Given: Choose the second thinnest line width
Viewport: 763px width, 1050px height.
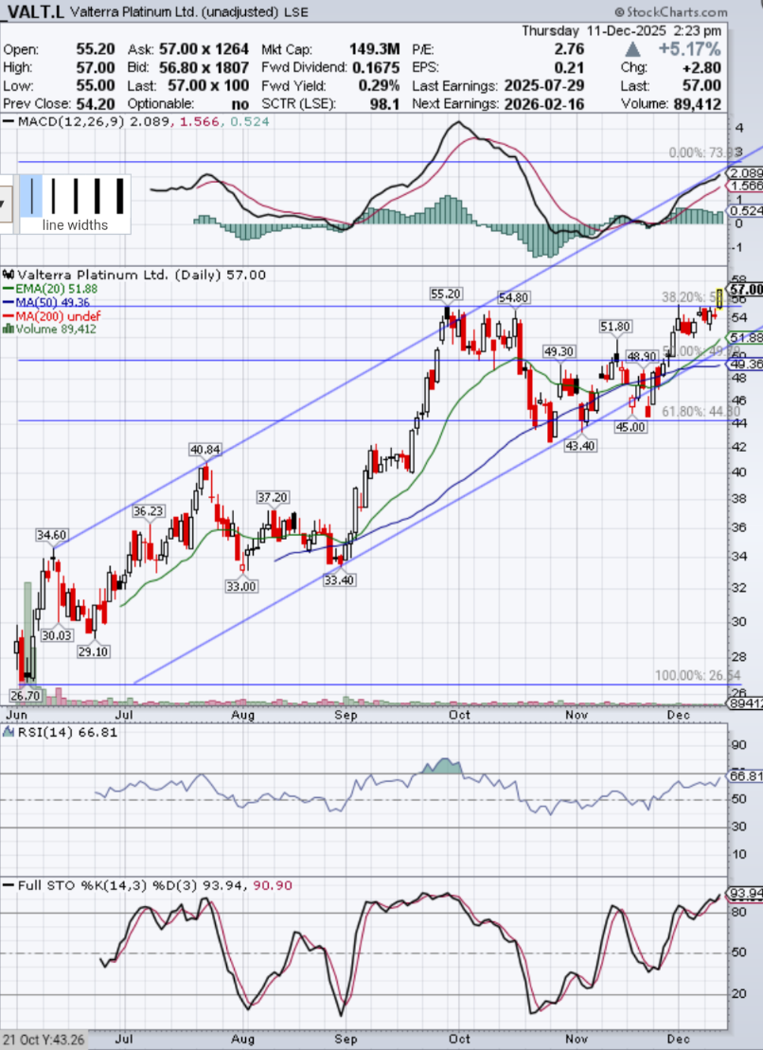Looking at the screenshot, I should (56, 196).
